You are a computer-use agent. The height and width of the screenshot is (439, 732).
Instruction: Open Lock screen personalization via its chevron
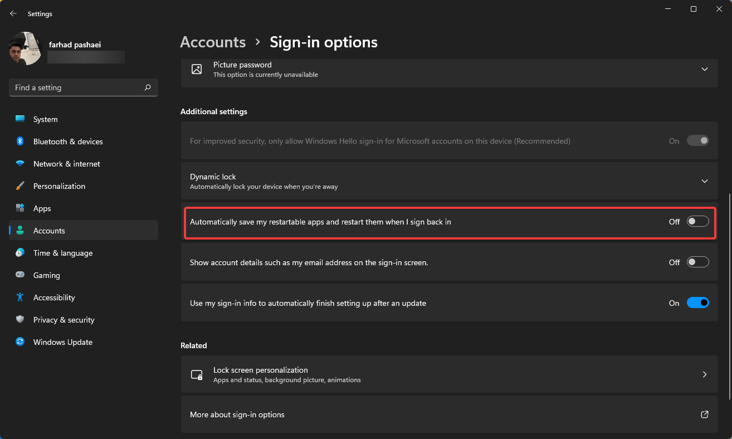coord(704,374)
